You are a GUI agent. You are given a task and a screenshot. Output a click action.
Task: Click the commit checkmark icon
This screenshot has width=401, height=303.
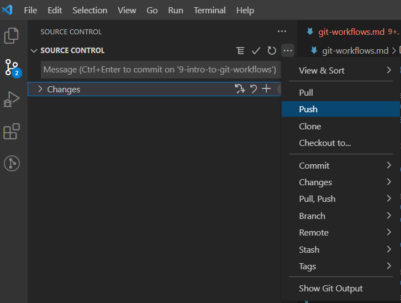coord(256,51)
